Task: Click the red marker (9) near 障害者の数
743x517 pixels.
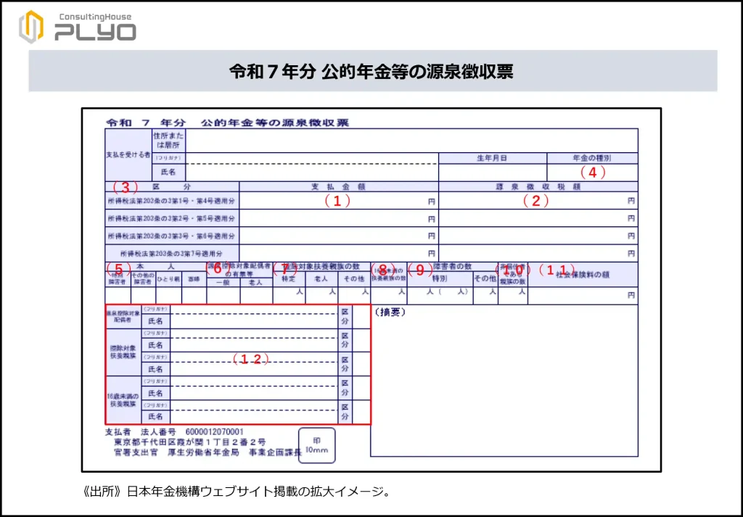Action: tap(419, 269)
